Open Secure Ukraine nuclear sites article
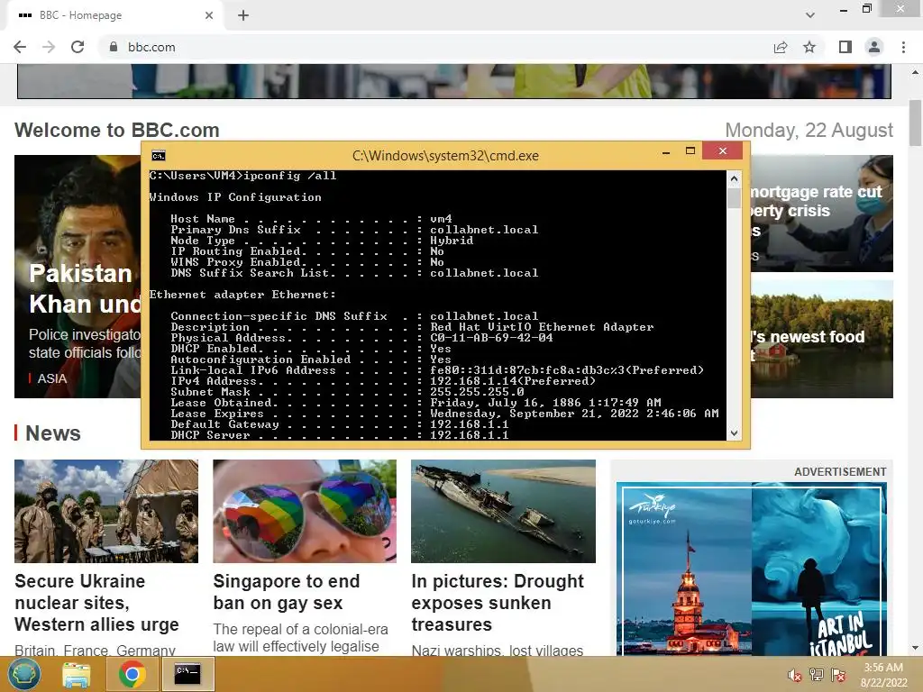 point(96,603)
